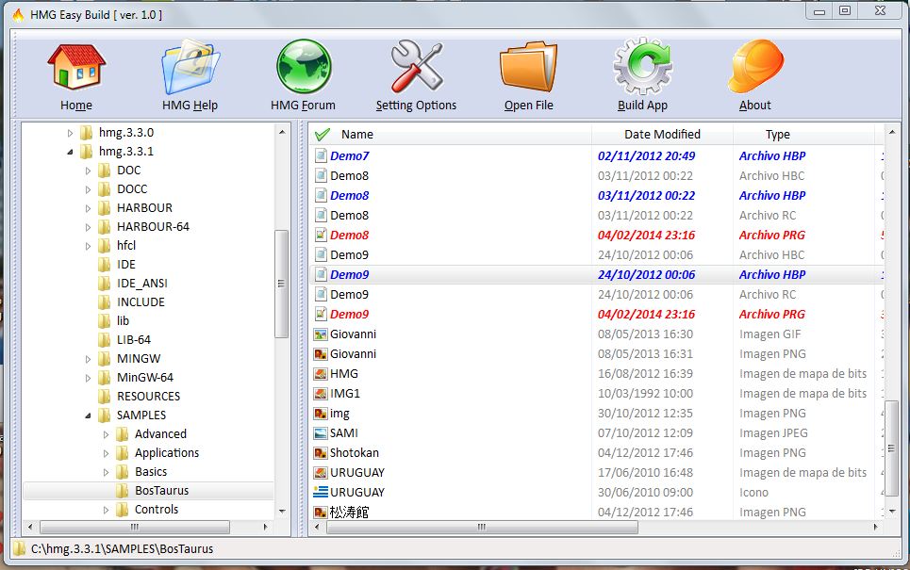Screen dimensions: 910x570
Task: Show the About helmet icon
Action: point(755,67)
